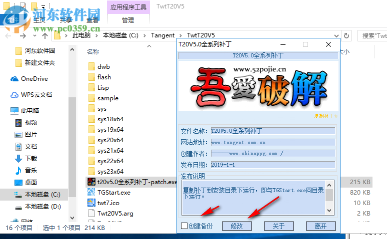Viewport: 387px width, 239px height.
Task: Click the 创建作者 field
Action: pos(273,154)
